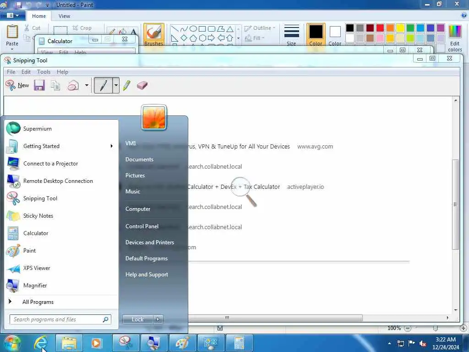The image size is (469, 352).
Task: Click the user account picture in Start menu
Action: pos(154,117)
